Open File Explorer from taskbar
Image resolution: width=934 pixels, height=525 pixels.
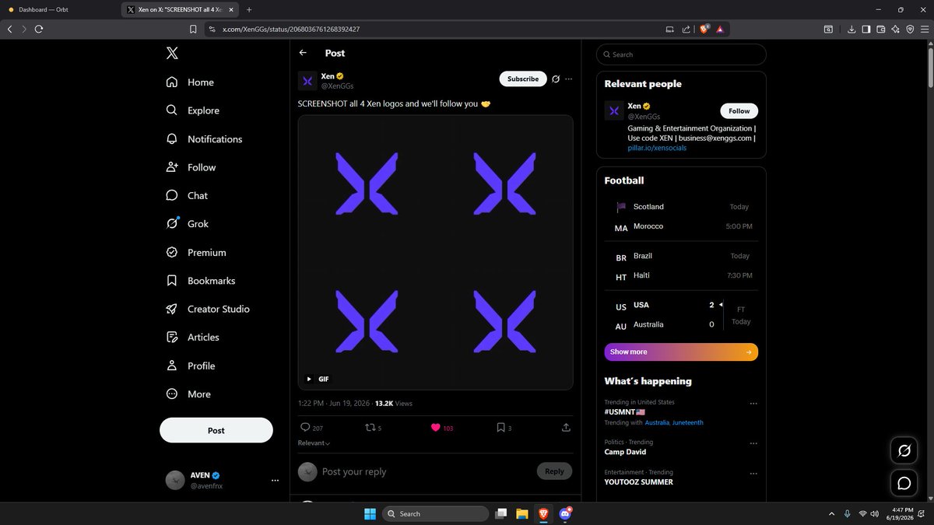(522, 513)
